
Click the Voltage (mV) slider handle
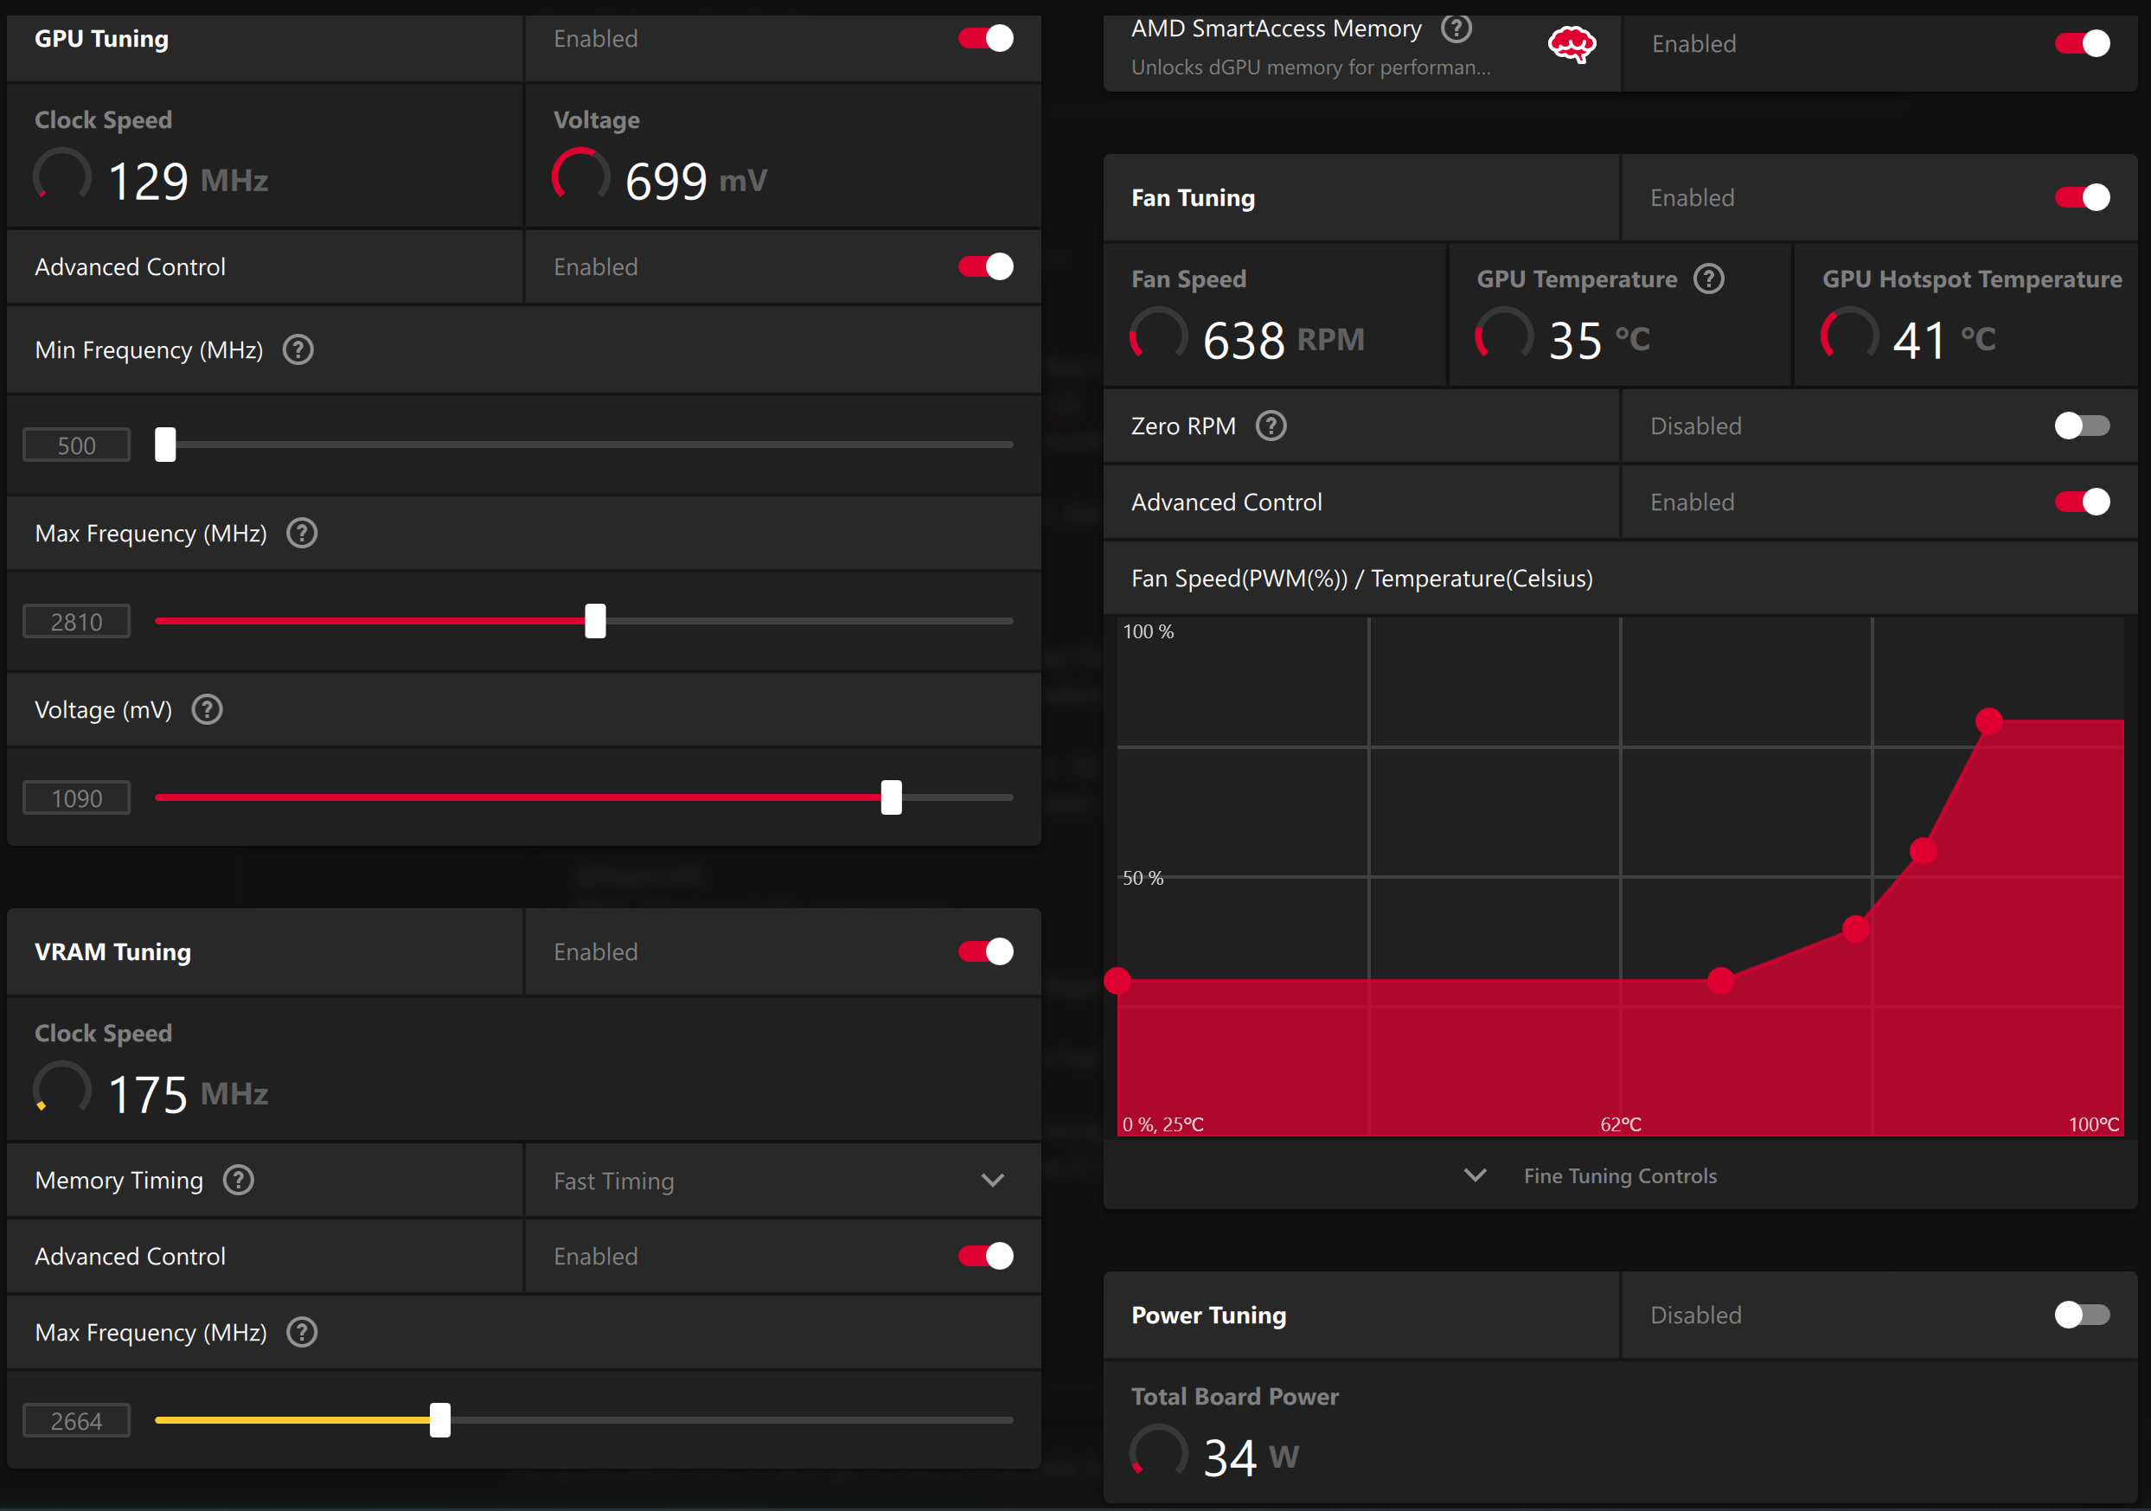[891, 798]
